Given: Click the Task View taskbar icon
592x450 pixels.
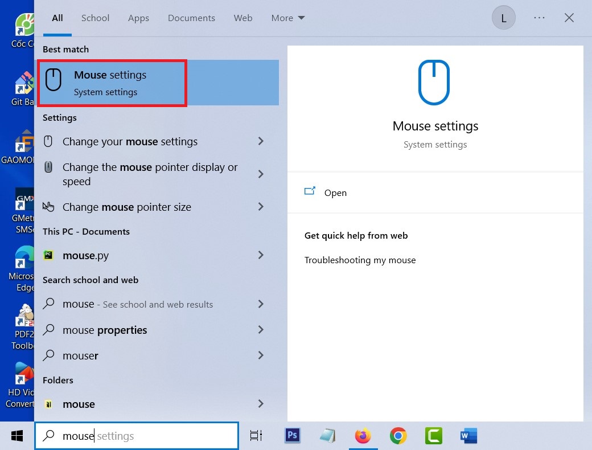Looking at the screenshot, I should tap(256, 436).
